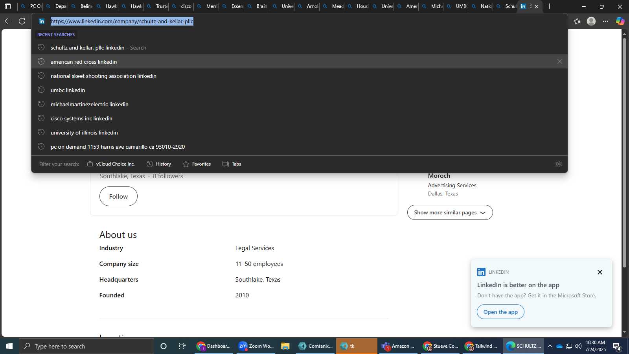This screenshot has width=629, height=354.
Task: Filter search by vCloud Choice Inc.
Action: tap(111, 164)
